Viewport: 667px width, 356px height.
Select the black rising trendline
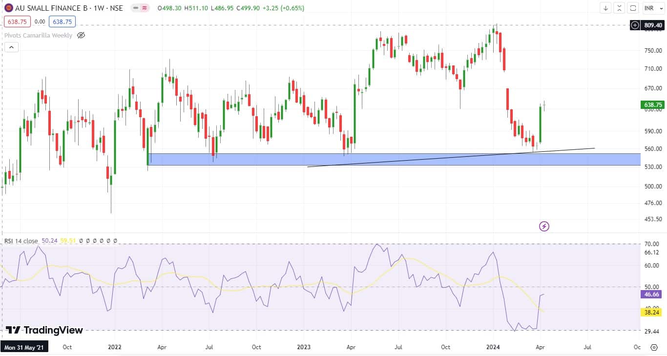coord(451,157)
